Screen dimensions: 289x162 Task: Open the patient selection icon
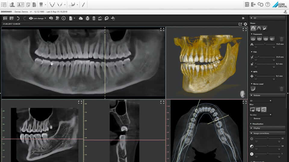(12, 4)
